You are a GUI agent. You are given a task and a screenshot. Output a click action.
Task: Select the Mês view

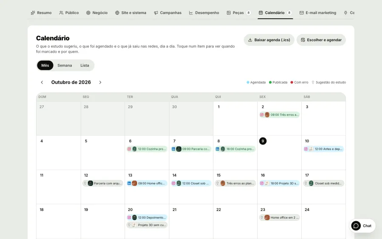point(45,65)
